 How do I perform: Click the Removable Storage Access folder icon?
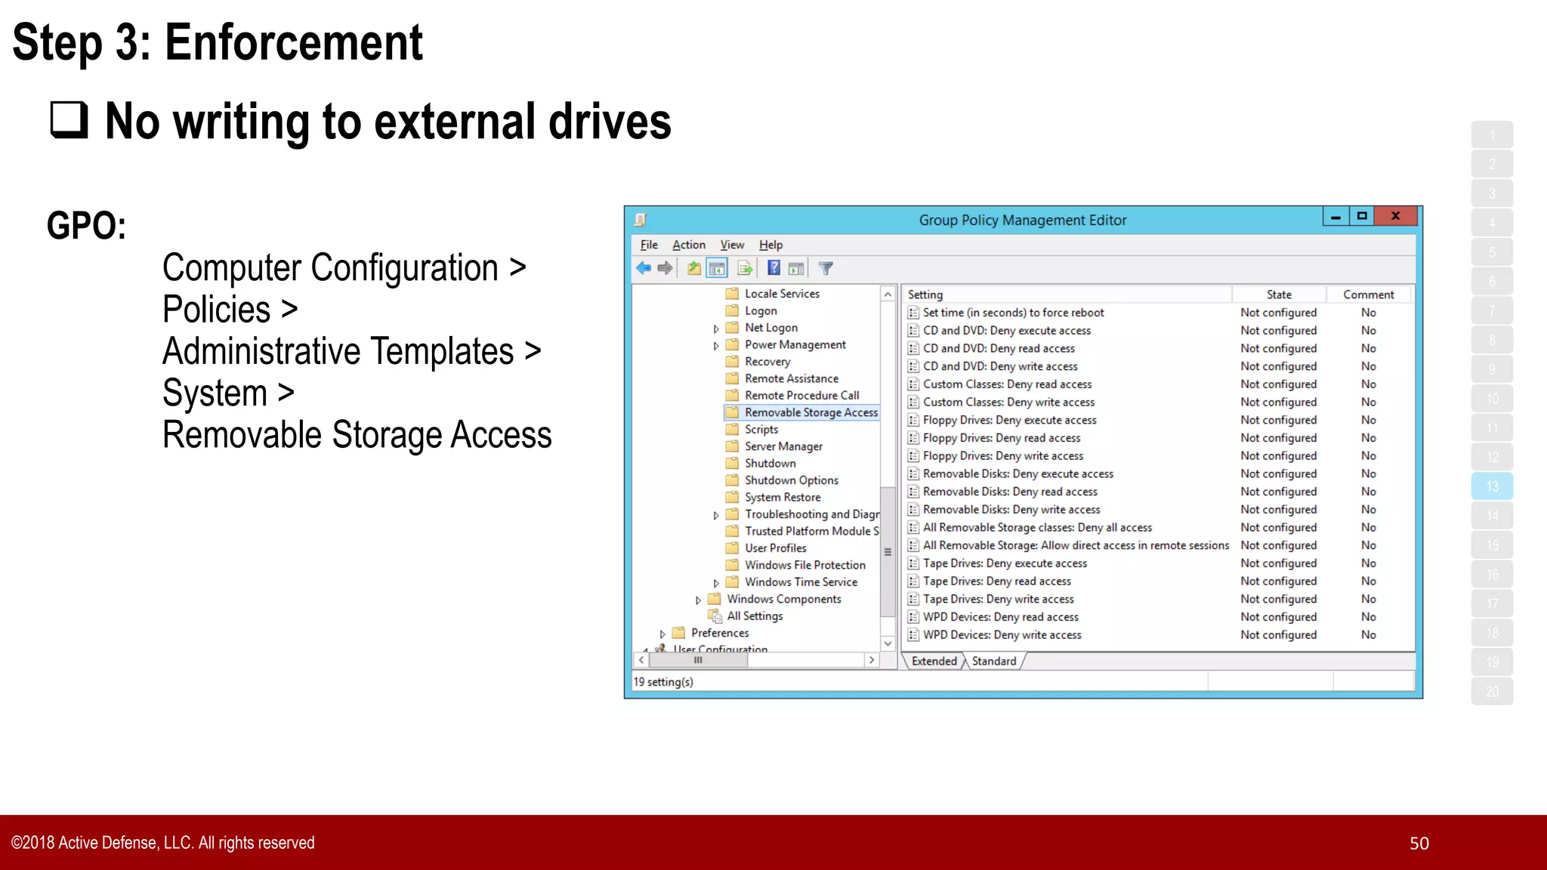tap(732, 412)
